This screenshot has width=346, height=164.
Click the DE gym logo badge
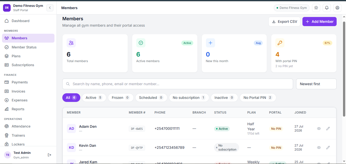point(7,8)
